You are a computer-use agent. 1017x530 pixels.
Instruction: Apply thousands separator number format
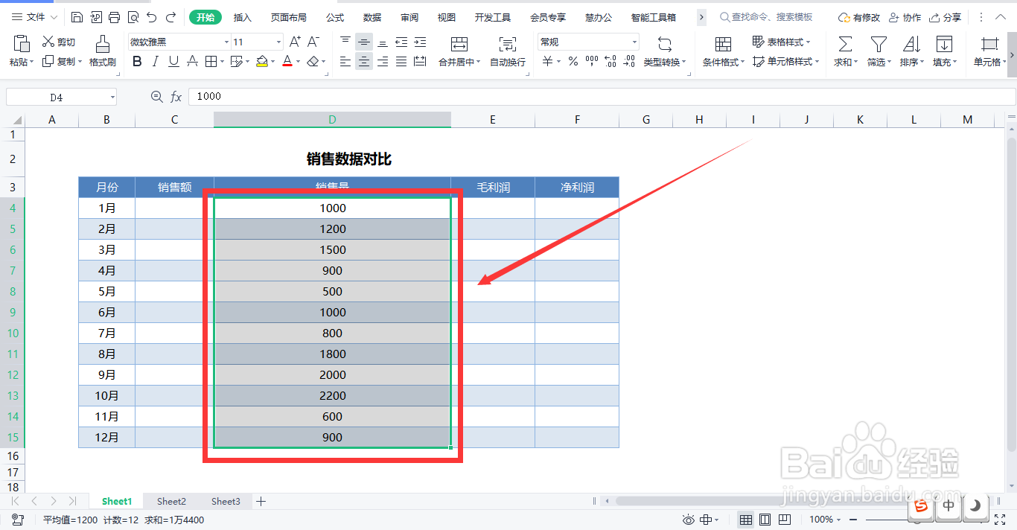[591, 62]
